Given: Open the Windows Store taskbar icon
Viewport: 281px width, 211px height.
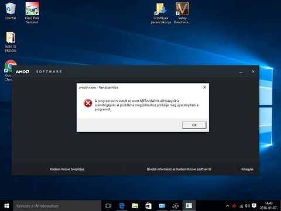Looking at the screenshot, I should pyautogui.click(x=149, y=206).
